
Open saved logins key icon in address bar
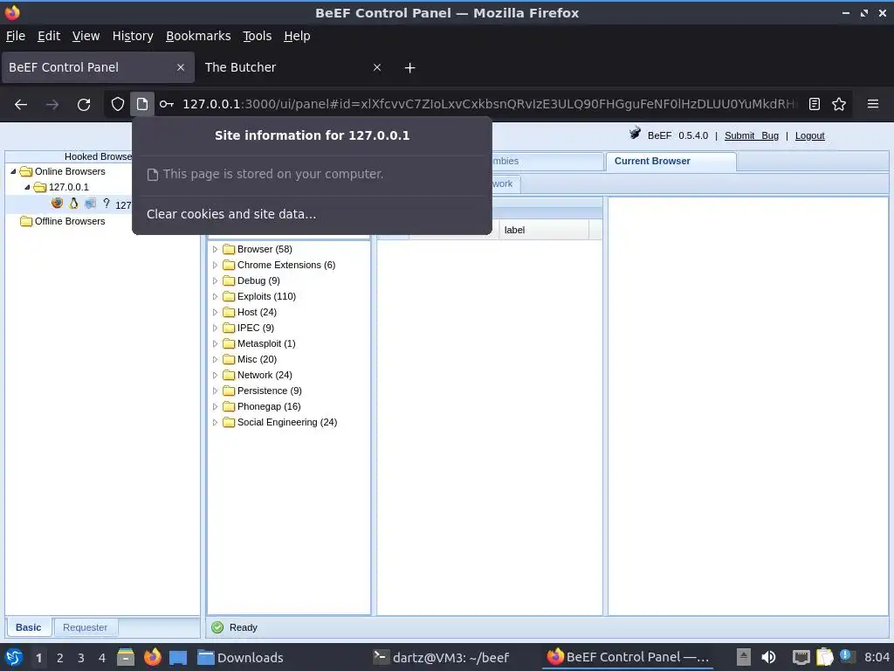pyautogui.click(x=167, y=104)
